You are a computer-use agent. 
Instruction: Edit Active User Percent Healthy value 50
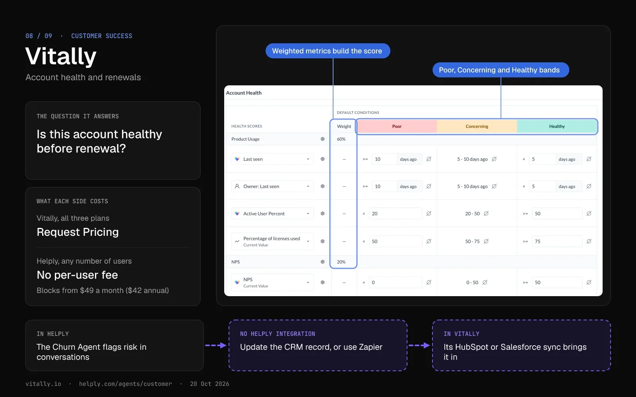coord(557,214)
